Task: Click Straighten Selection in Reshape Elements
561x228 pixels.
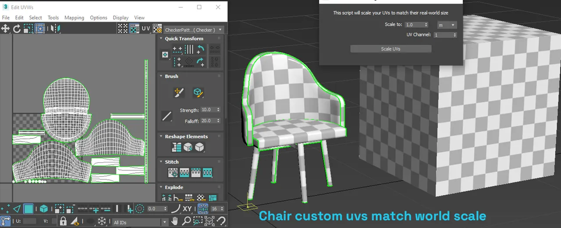Action: 177,147
